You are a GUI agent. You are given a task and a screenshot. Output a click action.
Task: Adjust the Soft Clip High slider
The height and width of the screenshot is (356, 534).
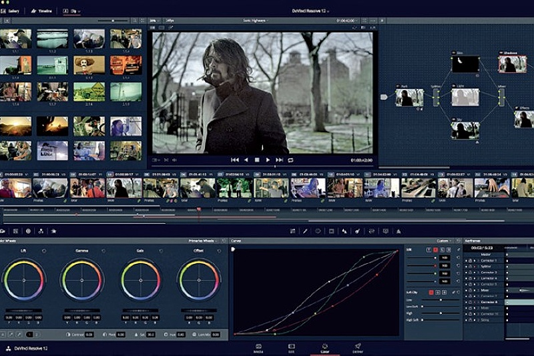(x=441, y=313)
